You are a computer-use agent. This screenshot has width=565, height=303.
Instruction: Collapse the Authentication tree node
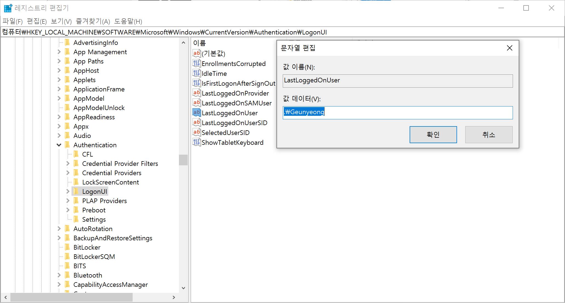coord(59,145)
